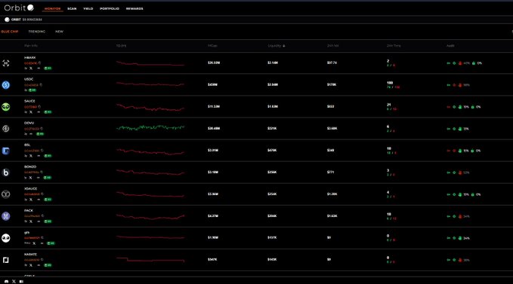Image resolution: width=513 pixels, height=284 pixels.
Task: Click the DOVU green badge
Action: (x=40, y=134)
